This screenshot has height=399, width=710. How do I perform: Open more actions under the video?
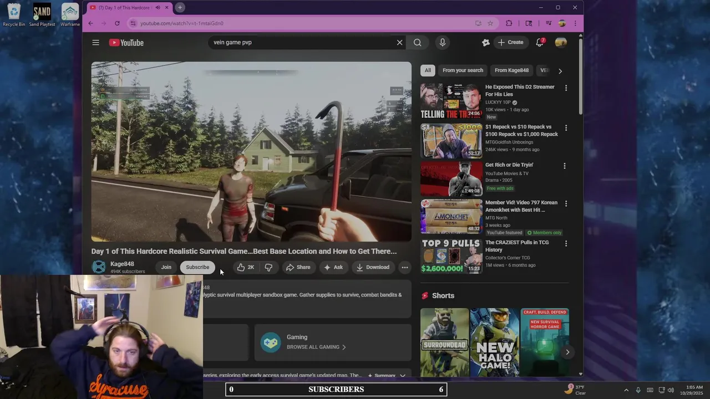click(405, 267)
